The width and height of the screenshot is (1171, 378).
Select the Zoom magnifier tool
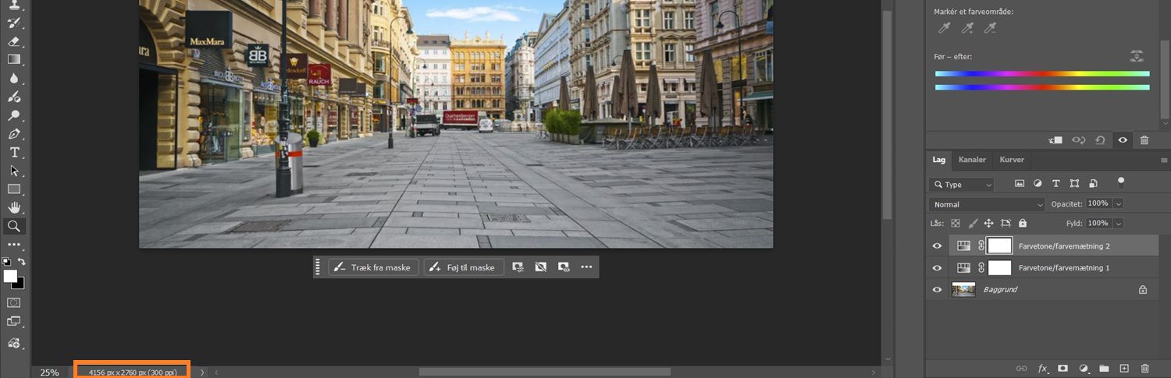[x=14, y=226]
